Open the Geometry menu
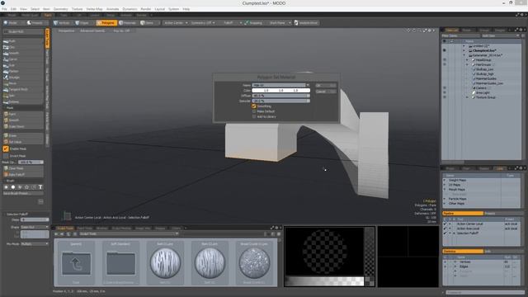 click(61, 9)
